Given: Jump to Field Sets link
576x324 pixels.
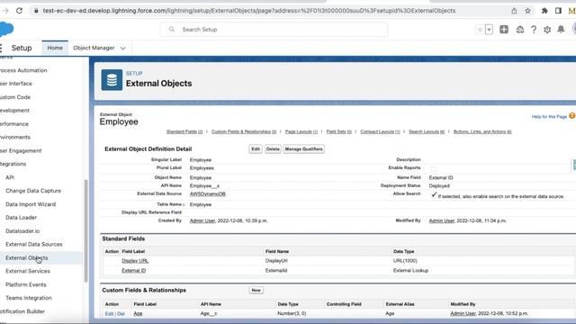Looking at the screenshot, I should coord(338,131).
